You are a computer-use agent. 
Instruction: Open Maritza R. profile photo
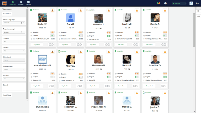coord(127,59)
